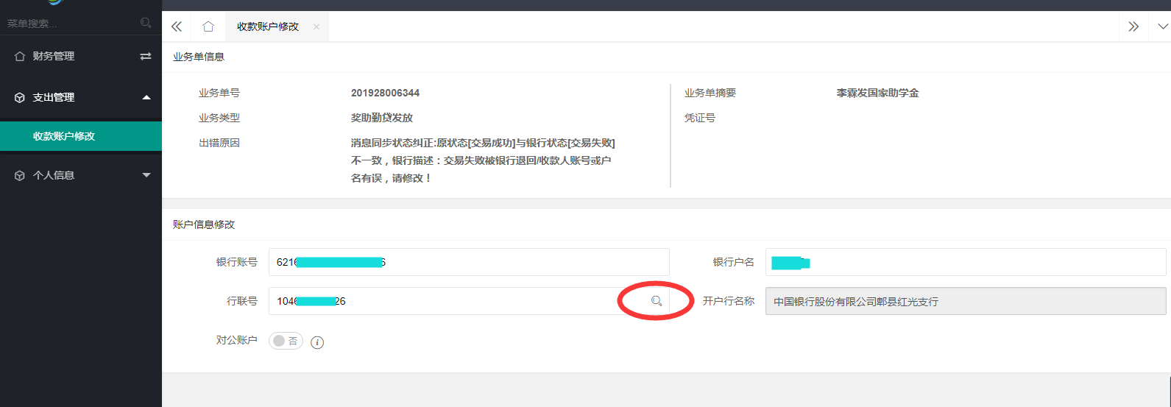Click the swap arrows icon beside 财务管理
1171x407 pixels.
point(146,56)
